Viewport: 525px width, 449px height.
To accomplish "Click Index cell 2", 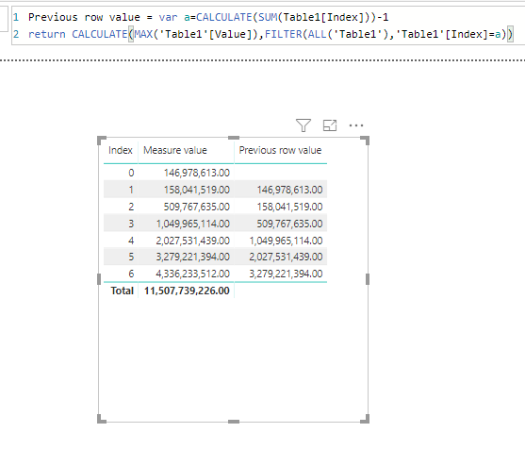I will coord(131,207).
